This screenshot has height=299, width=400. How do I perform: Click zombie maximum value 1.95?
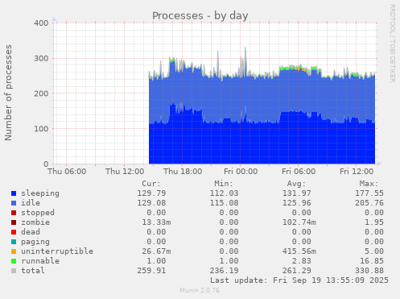tap(374, 222)
